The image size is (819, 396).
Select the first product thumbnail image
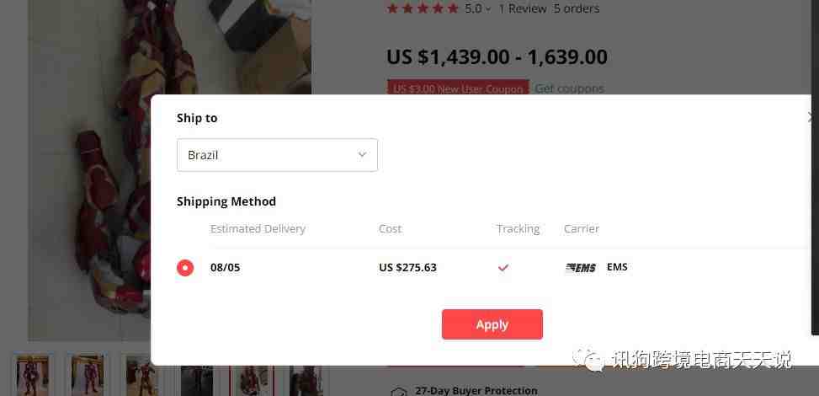pyautogui.click(x=32, y=376)
